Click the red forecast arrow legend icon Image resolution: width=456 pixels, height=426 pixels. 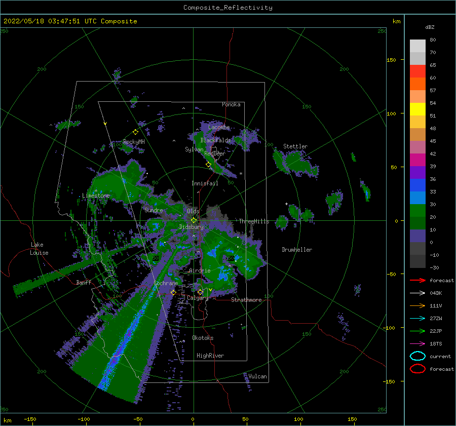coord(417,280)
